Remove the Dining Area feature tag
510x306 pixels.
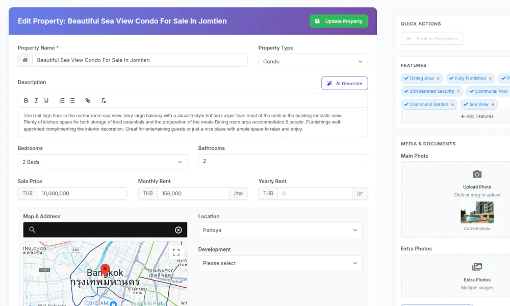[438, 79]
